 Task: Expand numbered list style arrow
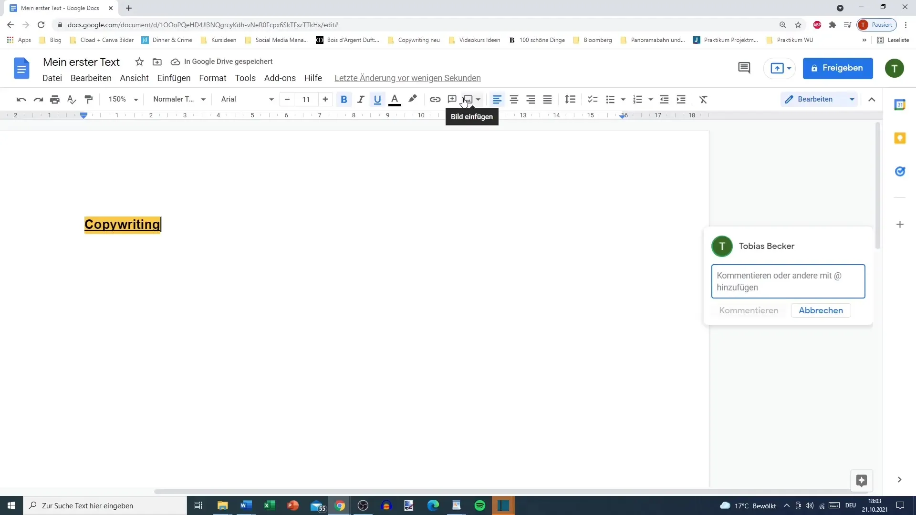(651, 99)
